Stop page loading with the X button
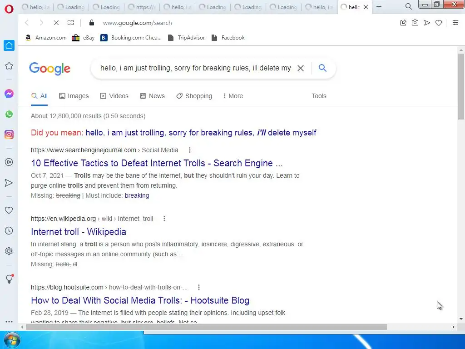This screenshot has width=465, height=349. (56, 23)
